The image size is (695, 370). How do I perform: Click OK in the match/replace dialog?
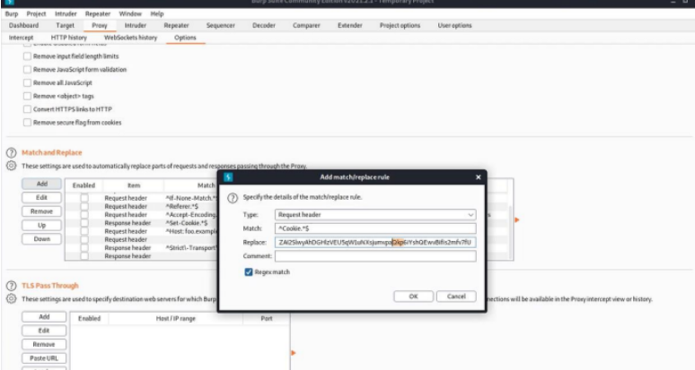click(413, 297)
